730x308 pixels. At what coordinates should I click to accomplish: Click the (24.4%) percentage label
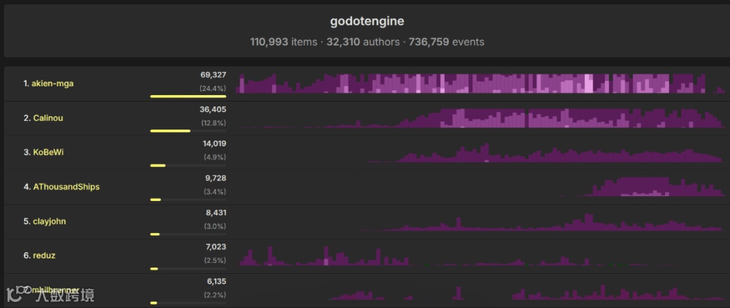pos(213,88)
